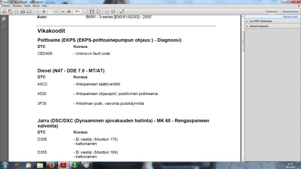Viewport: 301px width, 169px height.
Task: Click the page number input field
Action: pyautogui.click(x=50, y=12)
